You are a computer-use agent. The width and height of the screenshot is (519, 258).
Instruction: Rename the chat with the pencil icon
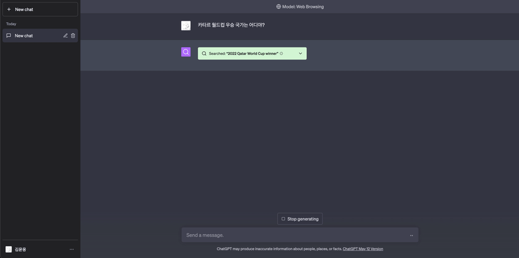pos(66,36)
